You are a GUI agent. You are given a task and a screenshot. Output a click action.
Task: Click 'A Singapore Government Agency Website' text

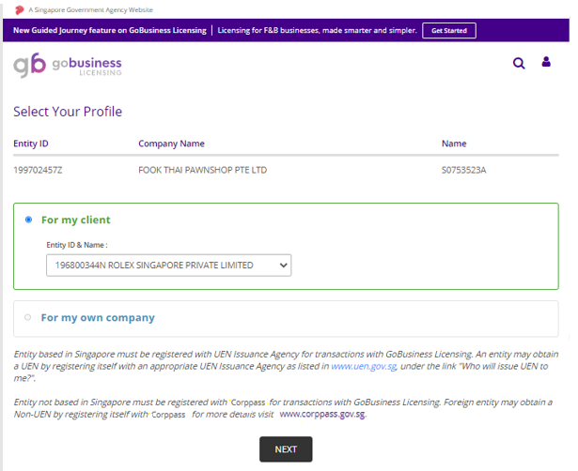90,9
